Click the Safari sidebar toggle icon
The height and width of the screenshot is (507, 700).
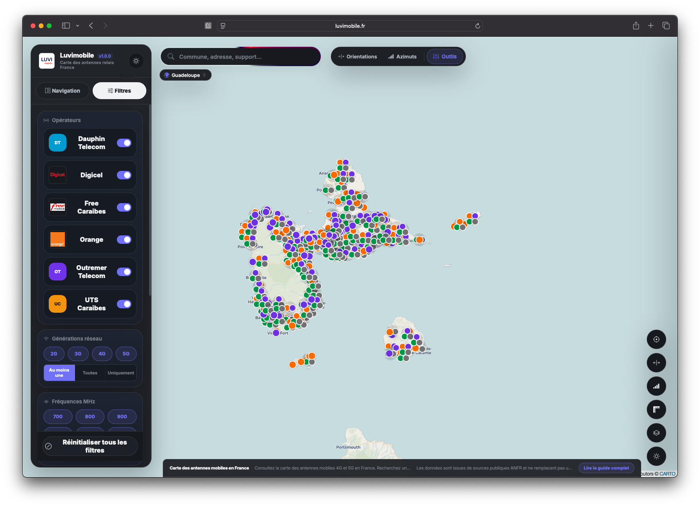click(x=66, y=26)
